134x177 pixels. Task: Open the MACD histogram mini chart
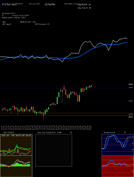click(16, 166)
